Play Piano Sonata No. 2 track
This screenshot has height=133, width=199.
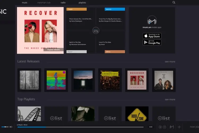(x=81, y=20)
